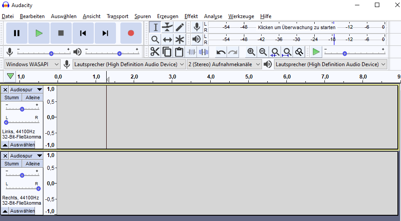The height and width of the screenshot is (221, 401).
Task: Click the green timeline options triangle
Action: (10, 76)
